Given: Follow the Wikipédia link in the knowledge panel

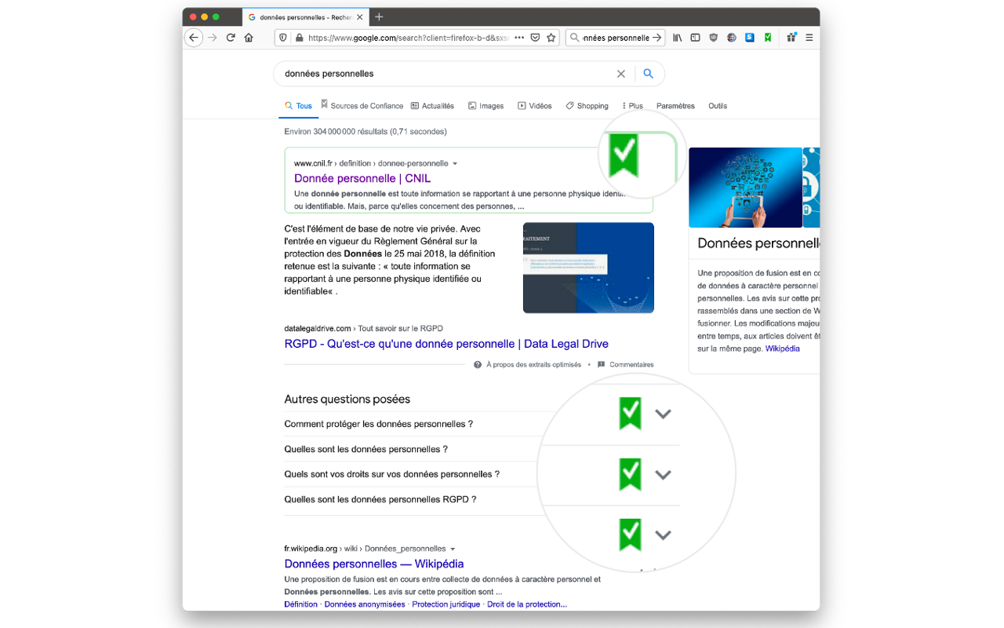Looking at the screenshot, I should (783, 349).
